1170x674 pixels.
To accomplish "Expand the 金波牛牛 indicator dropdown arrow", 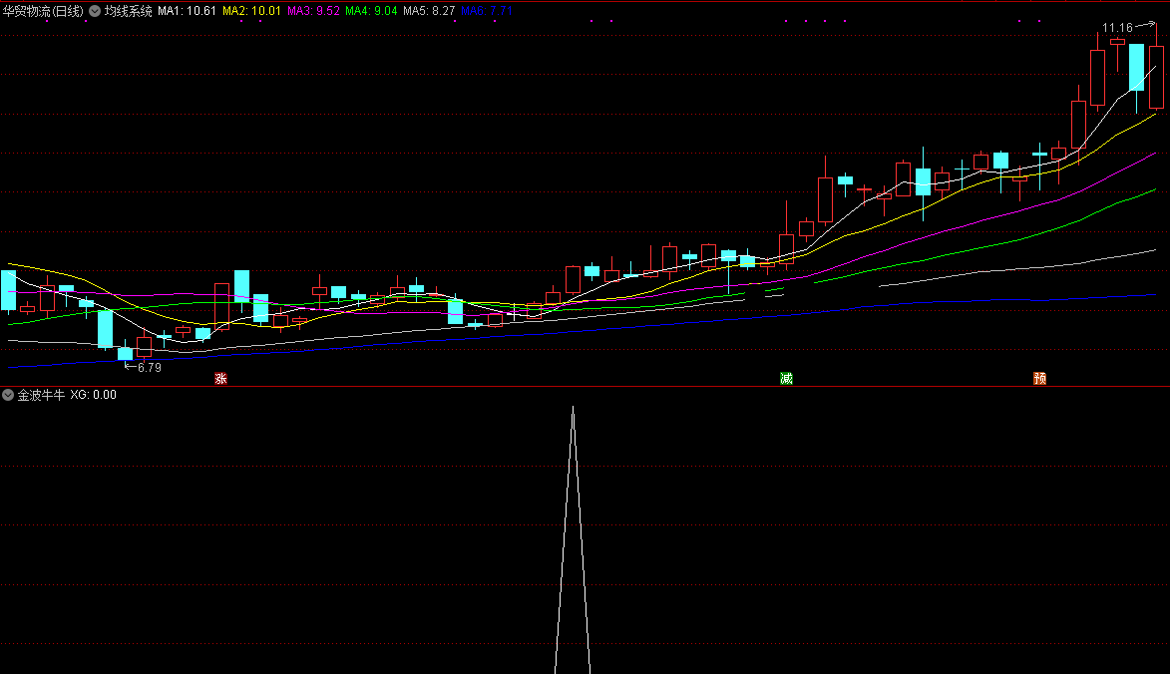I will 7,395.
